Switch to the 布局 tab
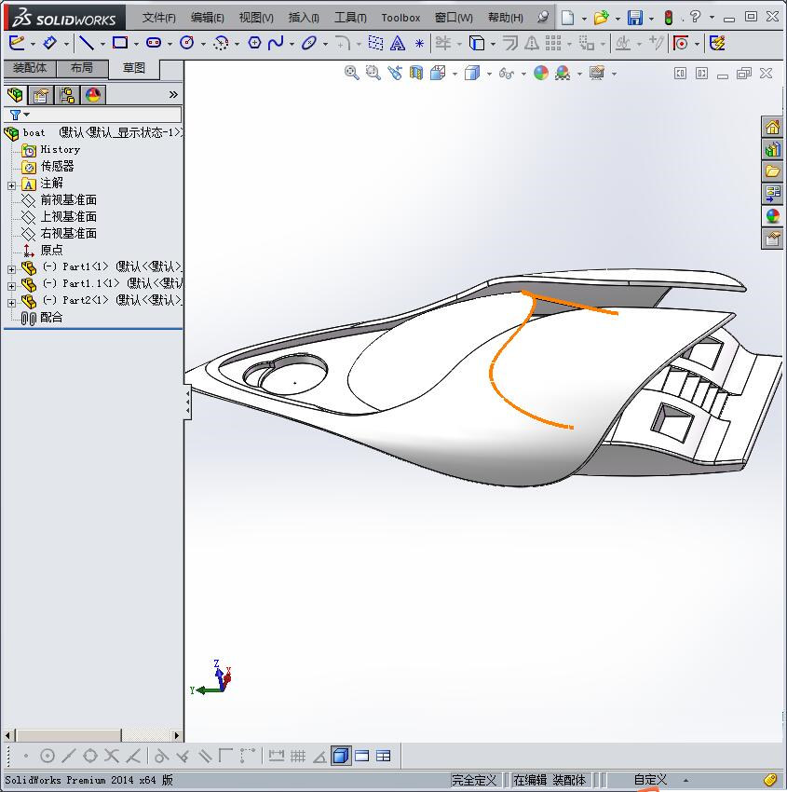Screen dimensions: 787x792 click(82, 67)
